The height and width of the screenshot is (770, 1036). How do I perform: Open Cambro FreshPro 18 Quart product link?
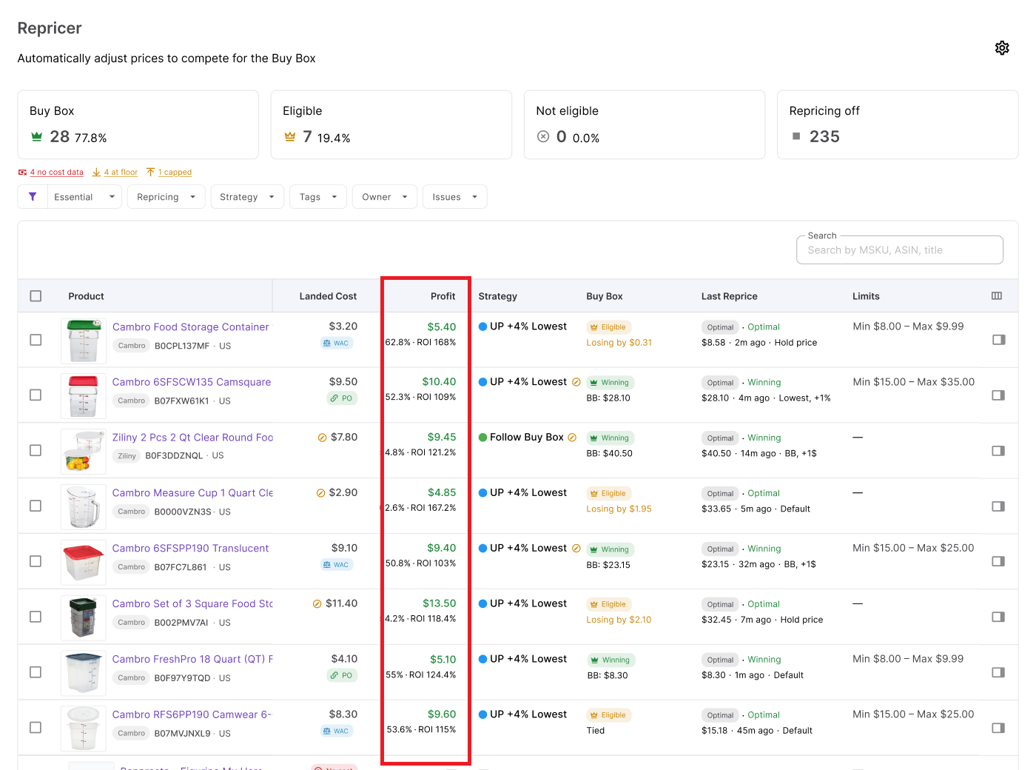(x=192, y=659)
